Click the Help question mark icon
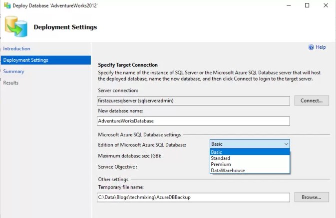 point(312,47)
